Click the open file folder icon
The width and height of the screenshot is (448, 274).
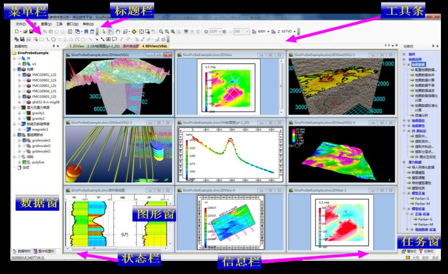(25, 32)
